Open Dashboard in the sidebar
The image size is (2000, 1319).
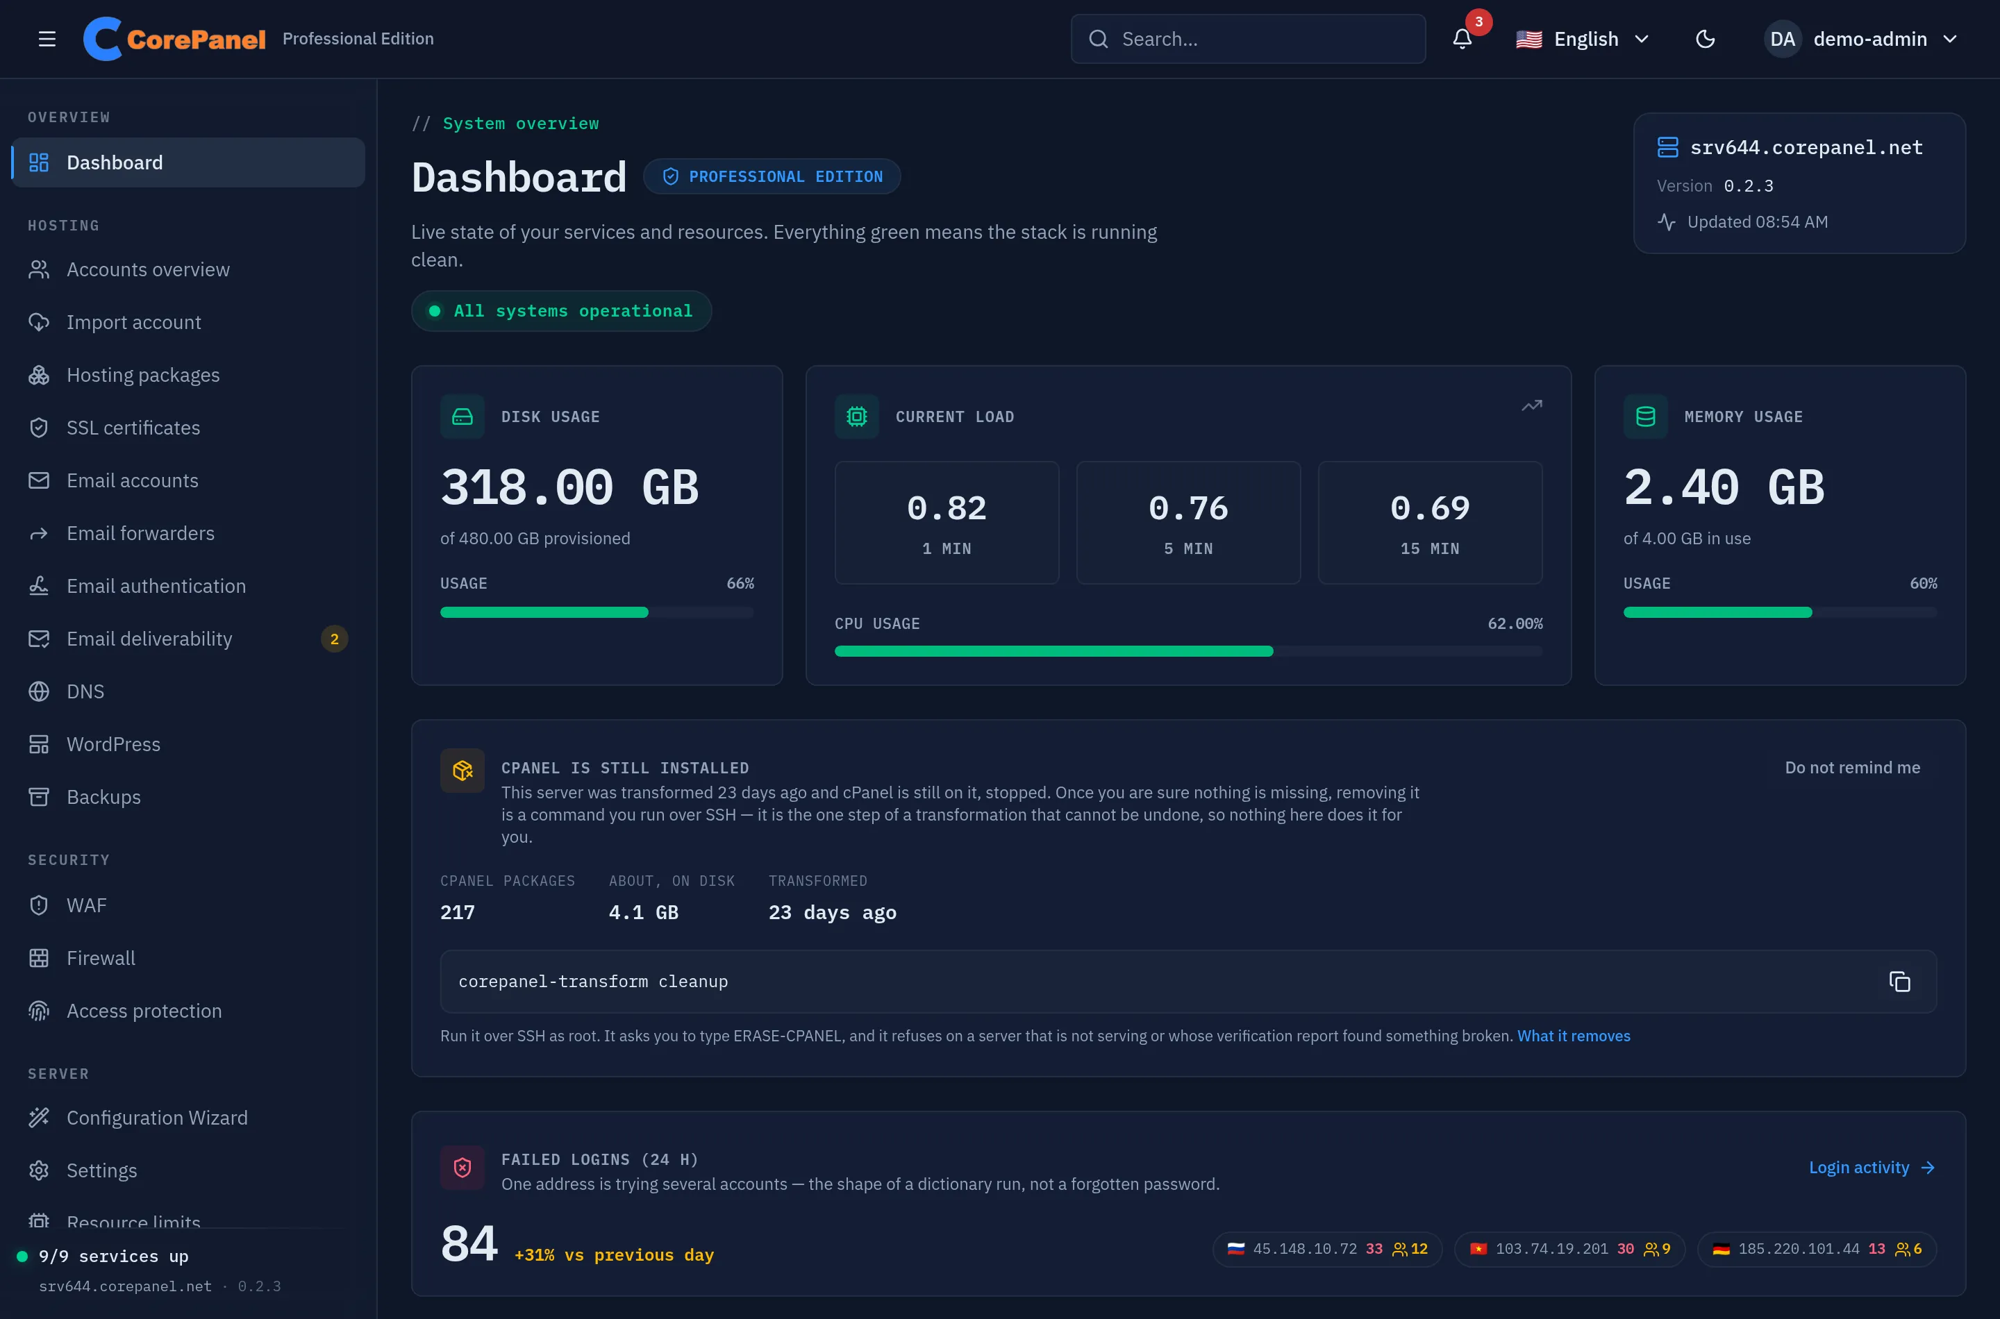point(188,162)
